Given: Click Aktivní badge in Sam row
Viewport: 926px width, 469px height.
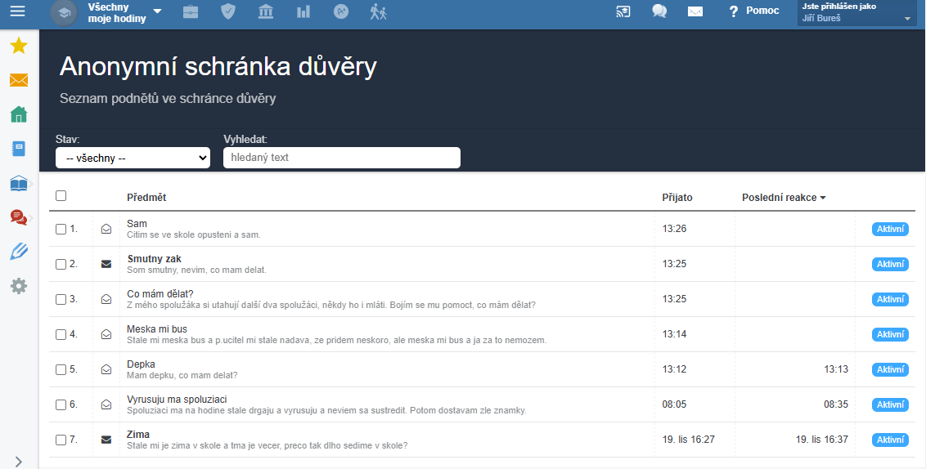Looking at the screenshot, I should pos(890,229).
